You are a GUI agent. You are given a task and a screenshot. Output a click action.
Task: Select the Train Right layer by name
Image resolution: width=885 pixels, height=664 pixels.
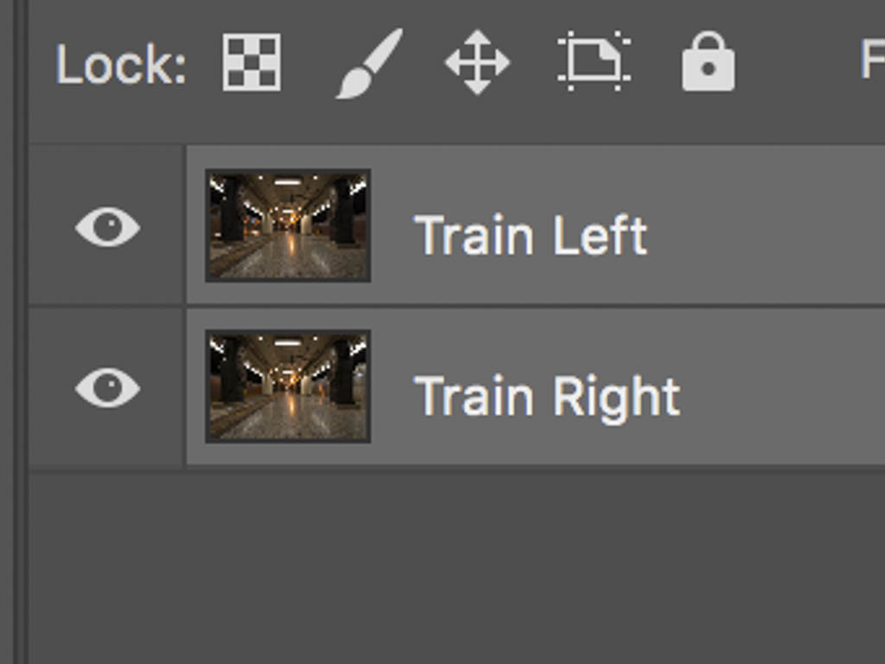click(x=546, y=396)
